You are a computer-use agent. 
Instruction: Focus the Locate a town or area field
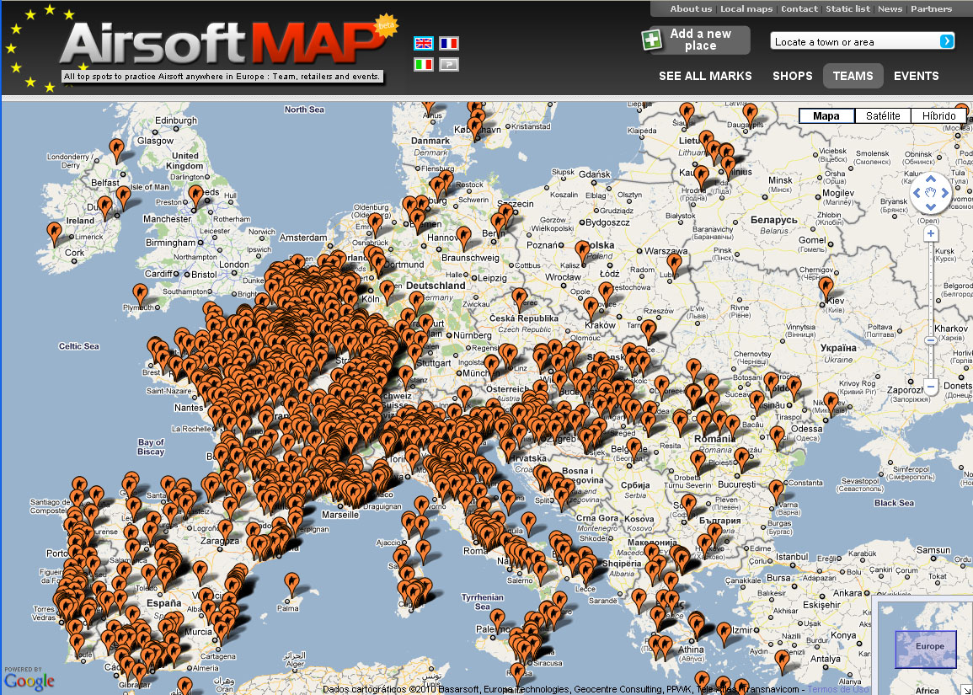855,41
